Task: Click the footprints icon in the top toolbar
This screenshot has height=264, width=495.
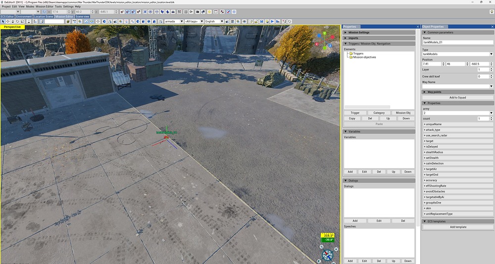Action: (x=162, y=12)
